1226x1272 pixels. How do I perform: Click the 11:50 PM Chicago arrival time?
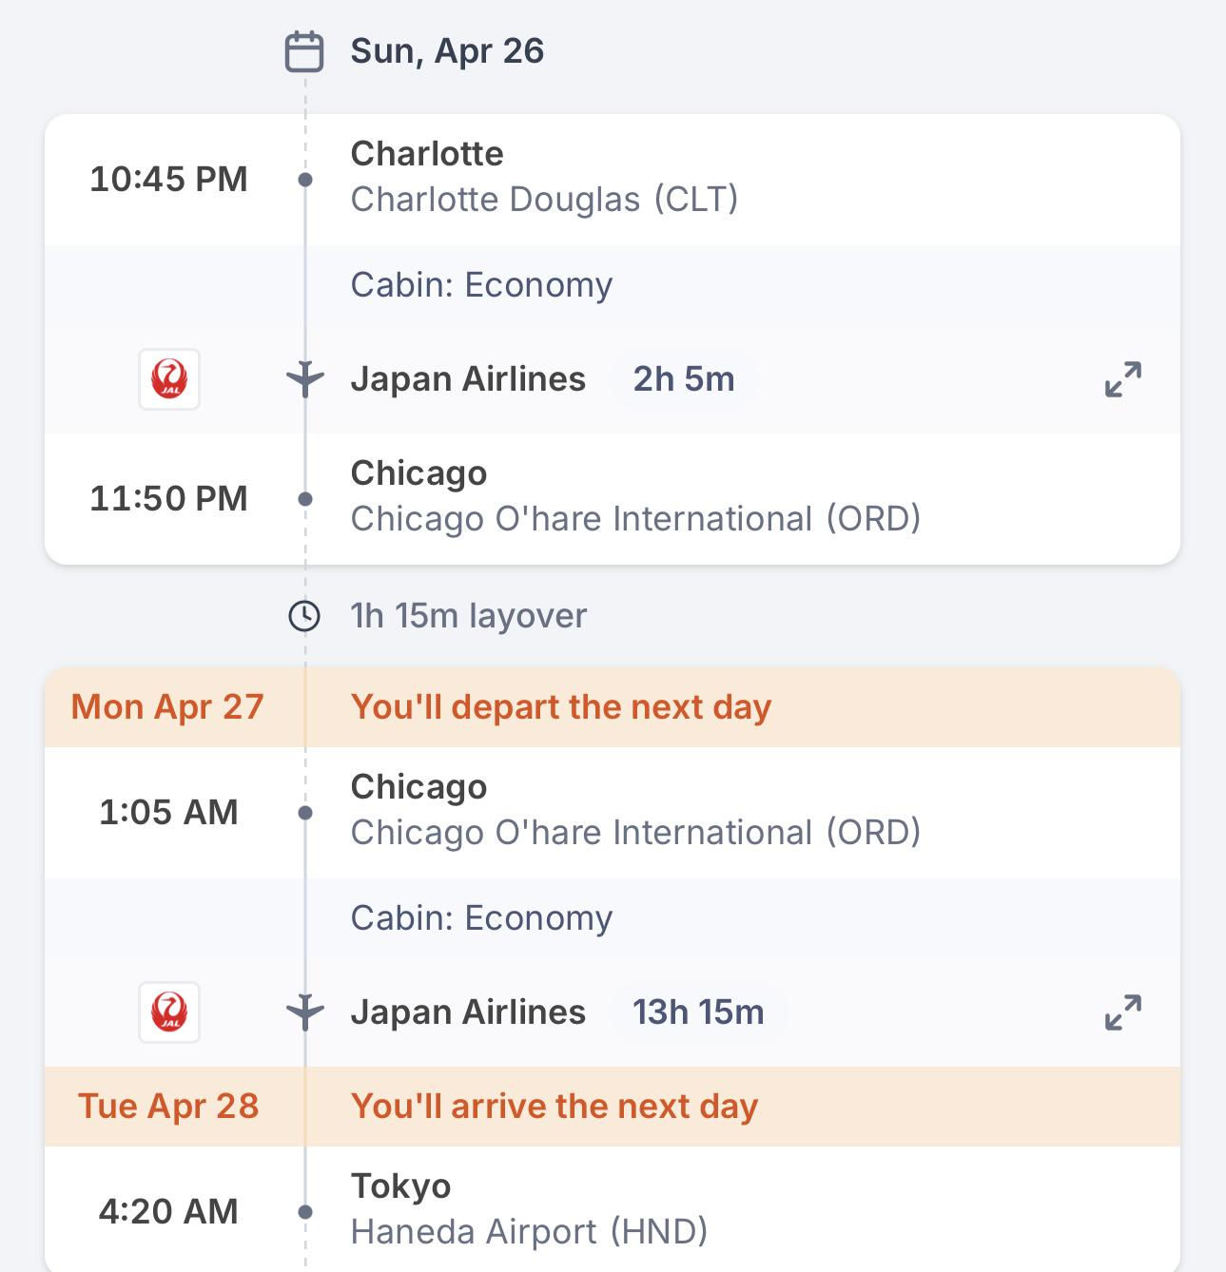tap(168, 498)
